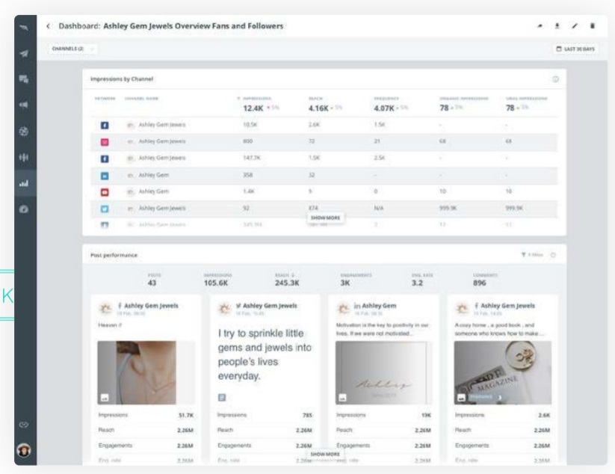Screen dimensions: 615x474
Task: Click the YouTube network icon in table
Action: coord(105,192)
